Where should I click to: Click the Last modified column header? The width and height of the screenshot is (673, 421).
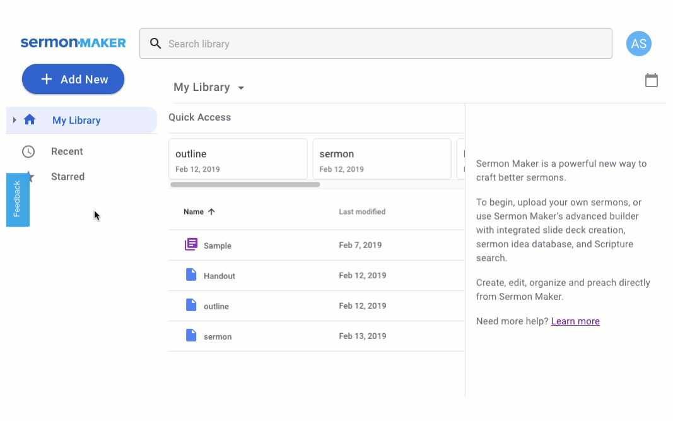point(362,212)
